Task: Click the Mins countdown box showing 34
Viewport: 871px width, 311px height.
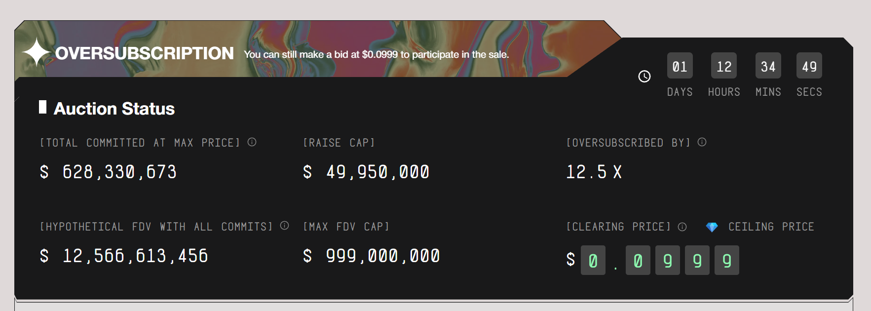Action: click(768, 66)
